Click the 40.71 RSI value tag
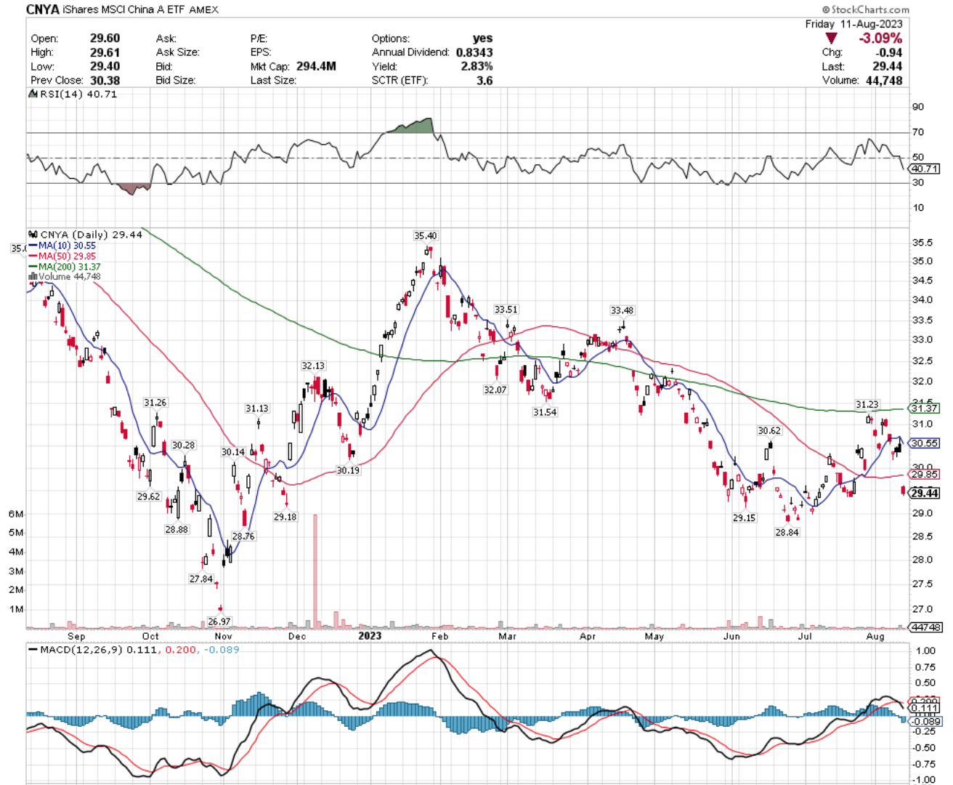Screen dimensions: 953x785 click(925, 169)
